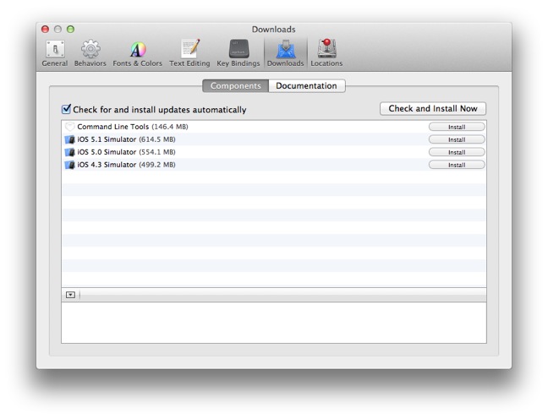Install the iOS 5.0 Simulator
This screenshot has width=548, height=419.
pos(457,152)
